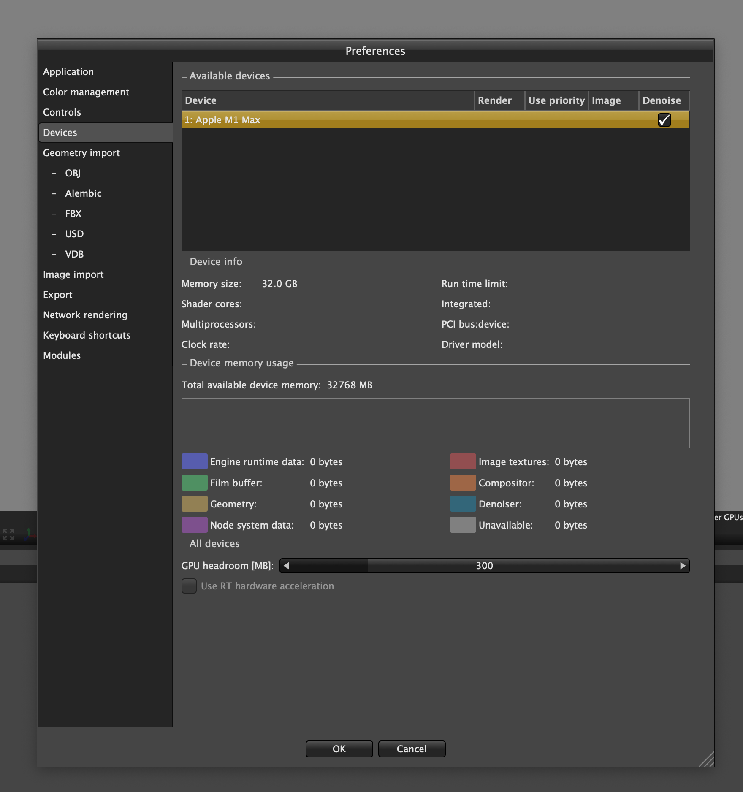Select the Apple M1 Max device row
Image resolution: width=743 pixels, height=792 pixels.
(435, 120)
